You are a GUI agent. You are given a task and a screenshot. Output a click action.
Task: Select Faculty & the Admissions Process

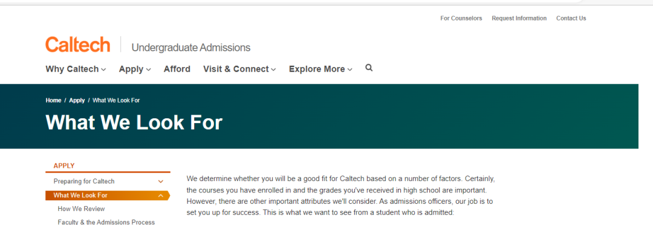click(106, 222)
